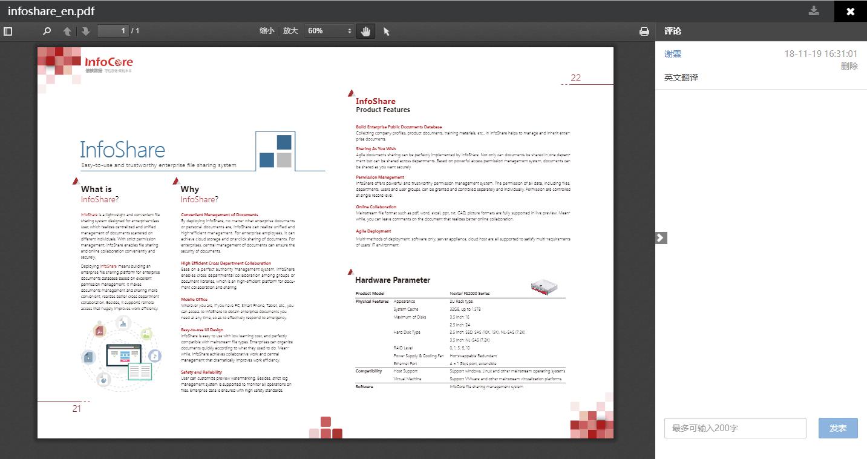Viewport: 867px width, 459px height.
Task: Click the 'Sharing As You Wish' heading
Action: click(x=376, y=148)
